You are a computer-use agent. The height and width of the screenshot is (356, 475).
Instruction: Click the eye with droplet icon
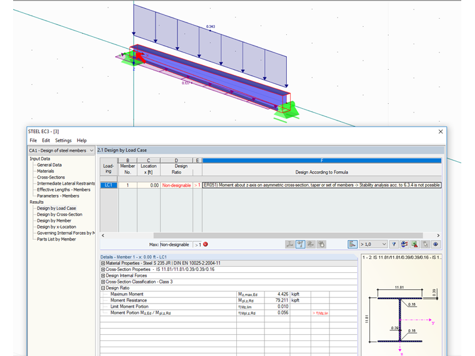pos(321,244)
